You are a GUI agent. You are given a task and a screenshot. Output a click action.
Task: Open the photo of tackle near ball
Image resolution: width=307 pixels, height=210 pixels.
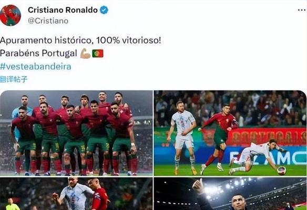[230, 133]
